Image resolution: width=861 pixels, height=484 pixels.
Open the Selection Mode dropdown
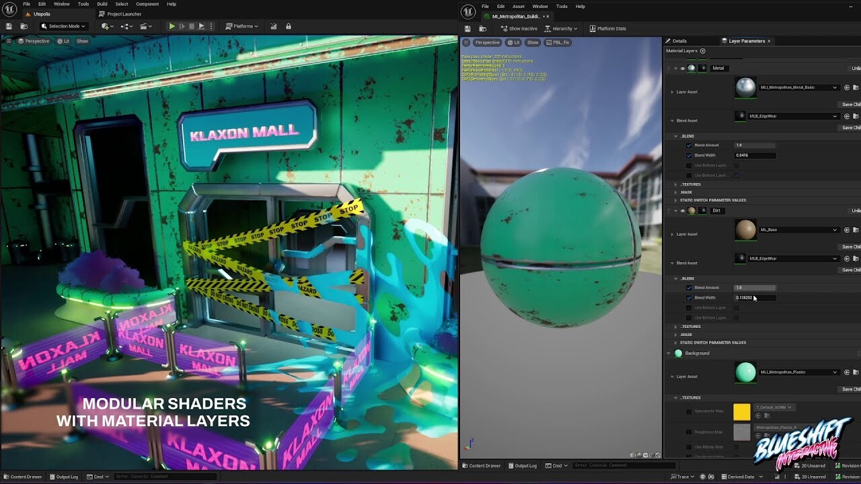[x=63, y=26]
